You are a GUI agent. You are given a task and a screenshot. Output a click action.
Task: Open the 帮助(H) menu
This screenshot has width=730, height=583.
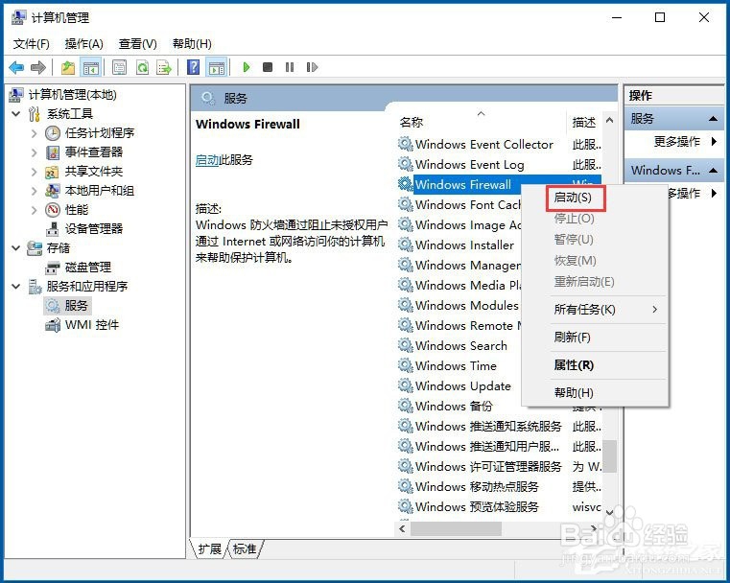[192, 44]
